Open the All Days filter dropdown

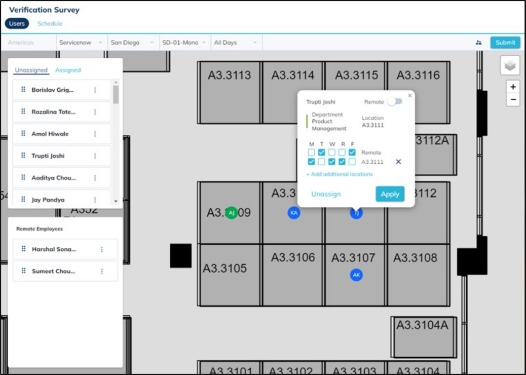point(235,43)
